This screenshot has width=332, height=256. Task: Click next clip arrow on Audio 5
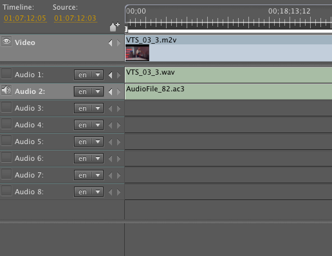coord(118,142)
